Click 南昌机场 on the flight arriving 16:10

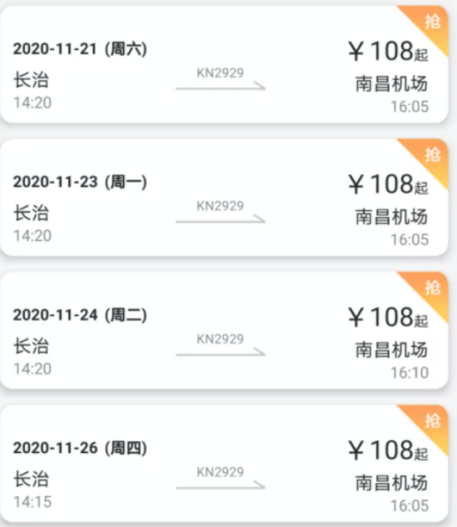point(391,350)
